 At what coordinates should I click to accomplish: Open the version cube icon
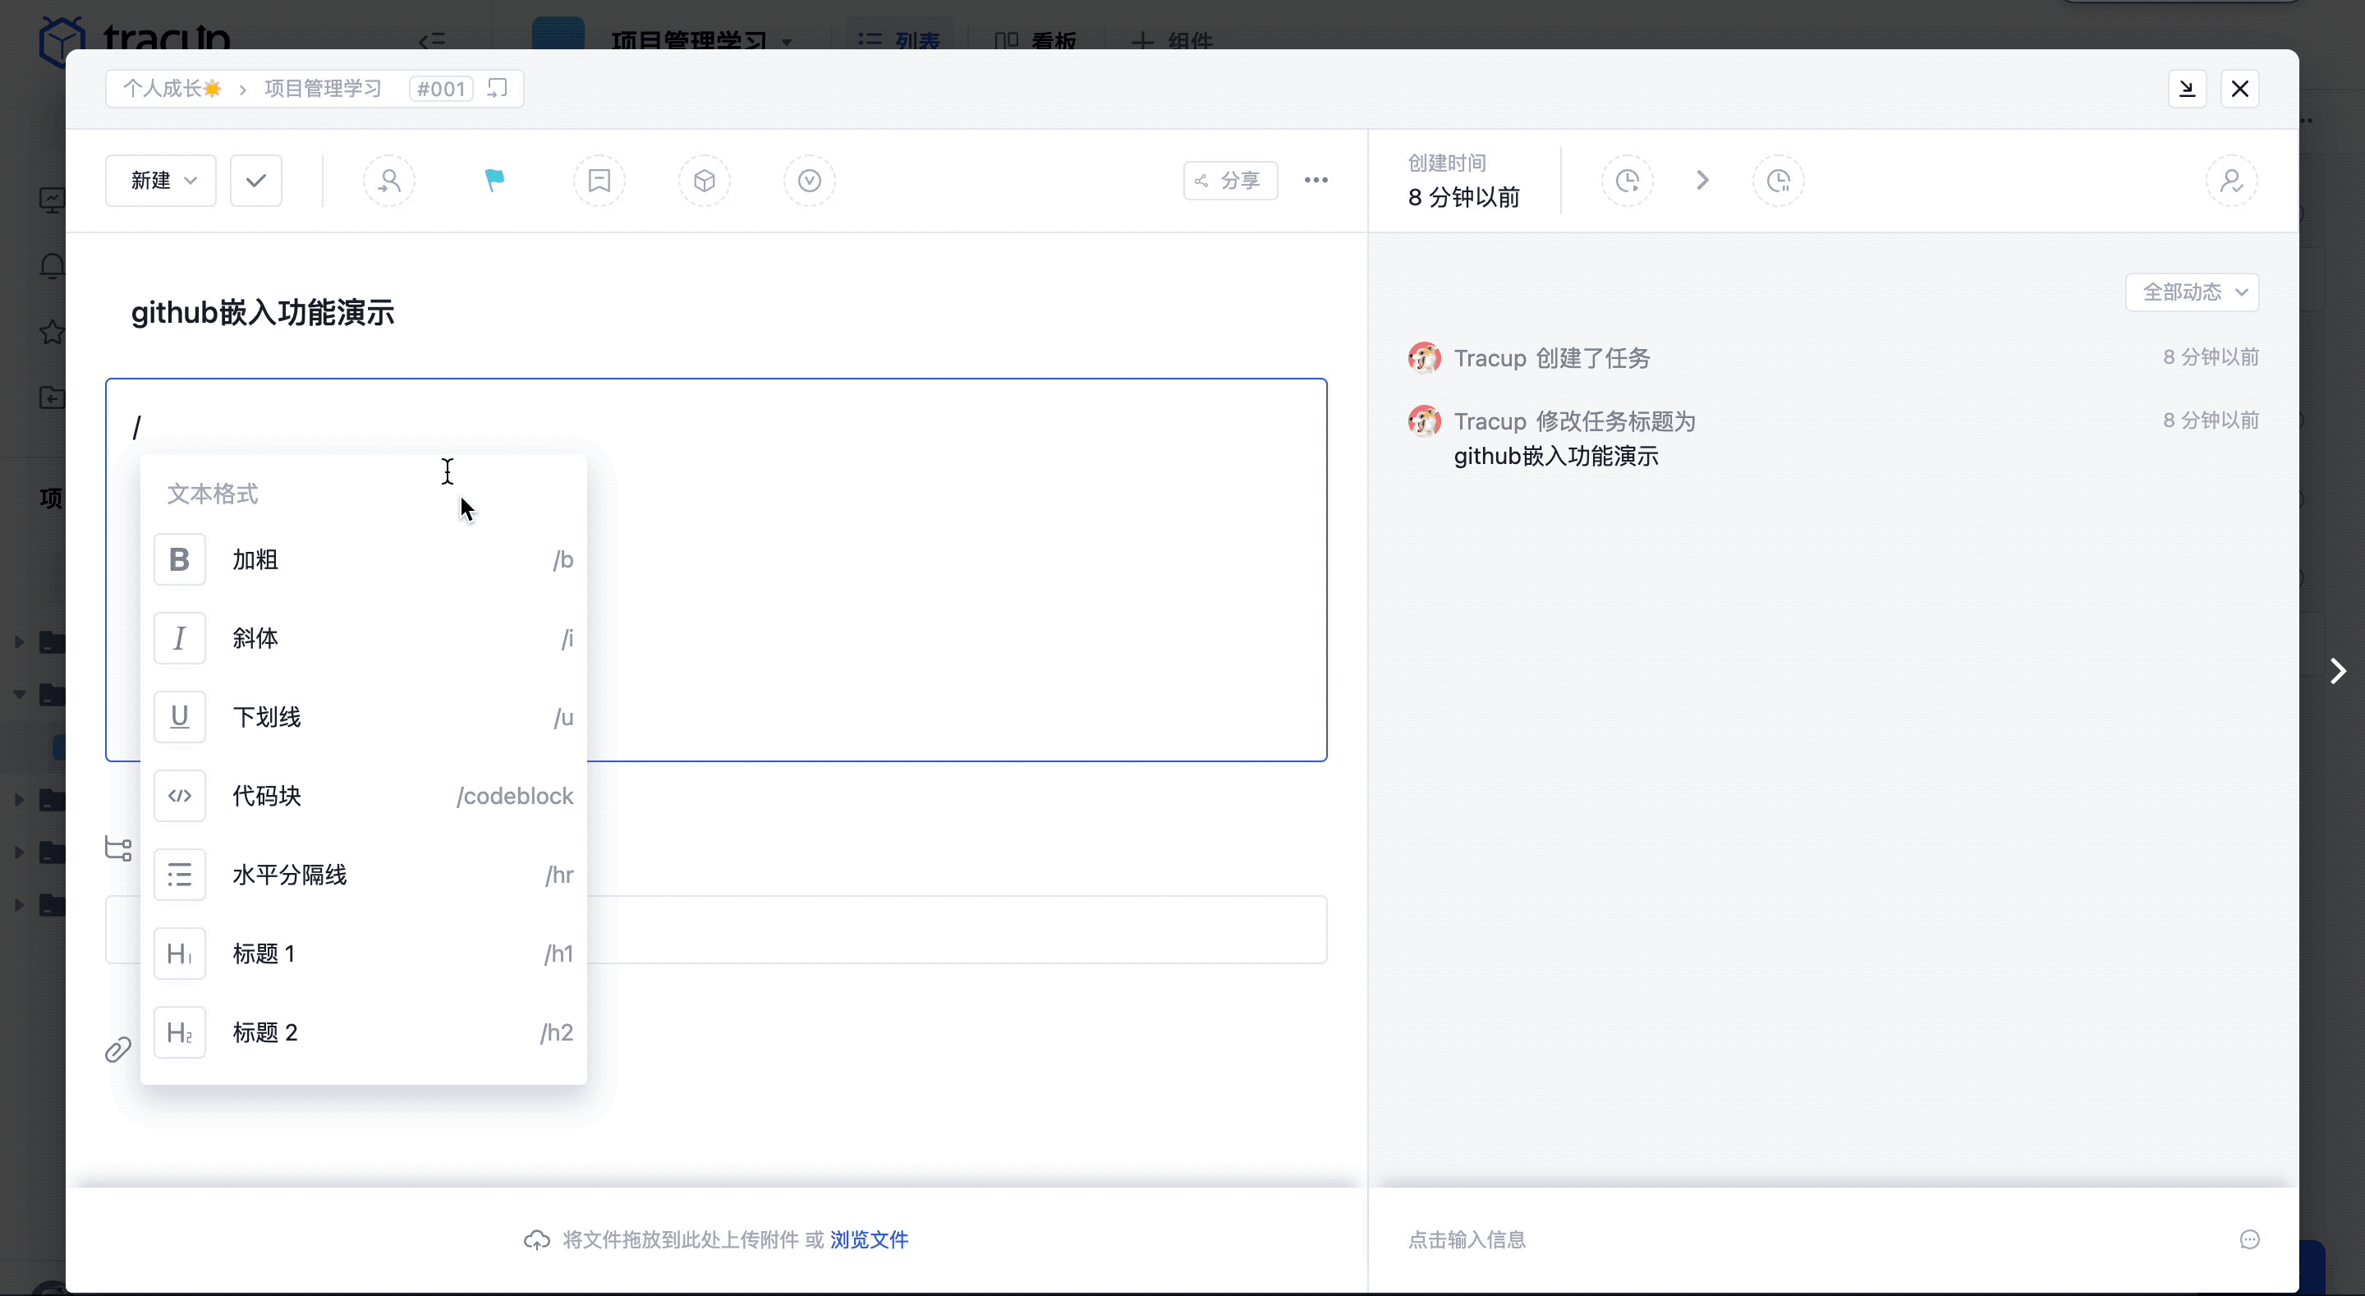[x=705, y=180]
